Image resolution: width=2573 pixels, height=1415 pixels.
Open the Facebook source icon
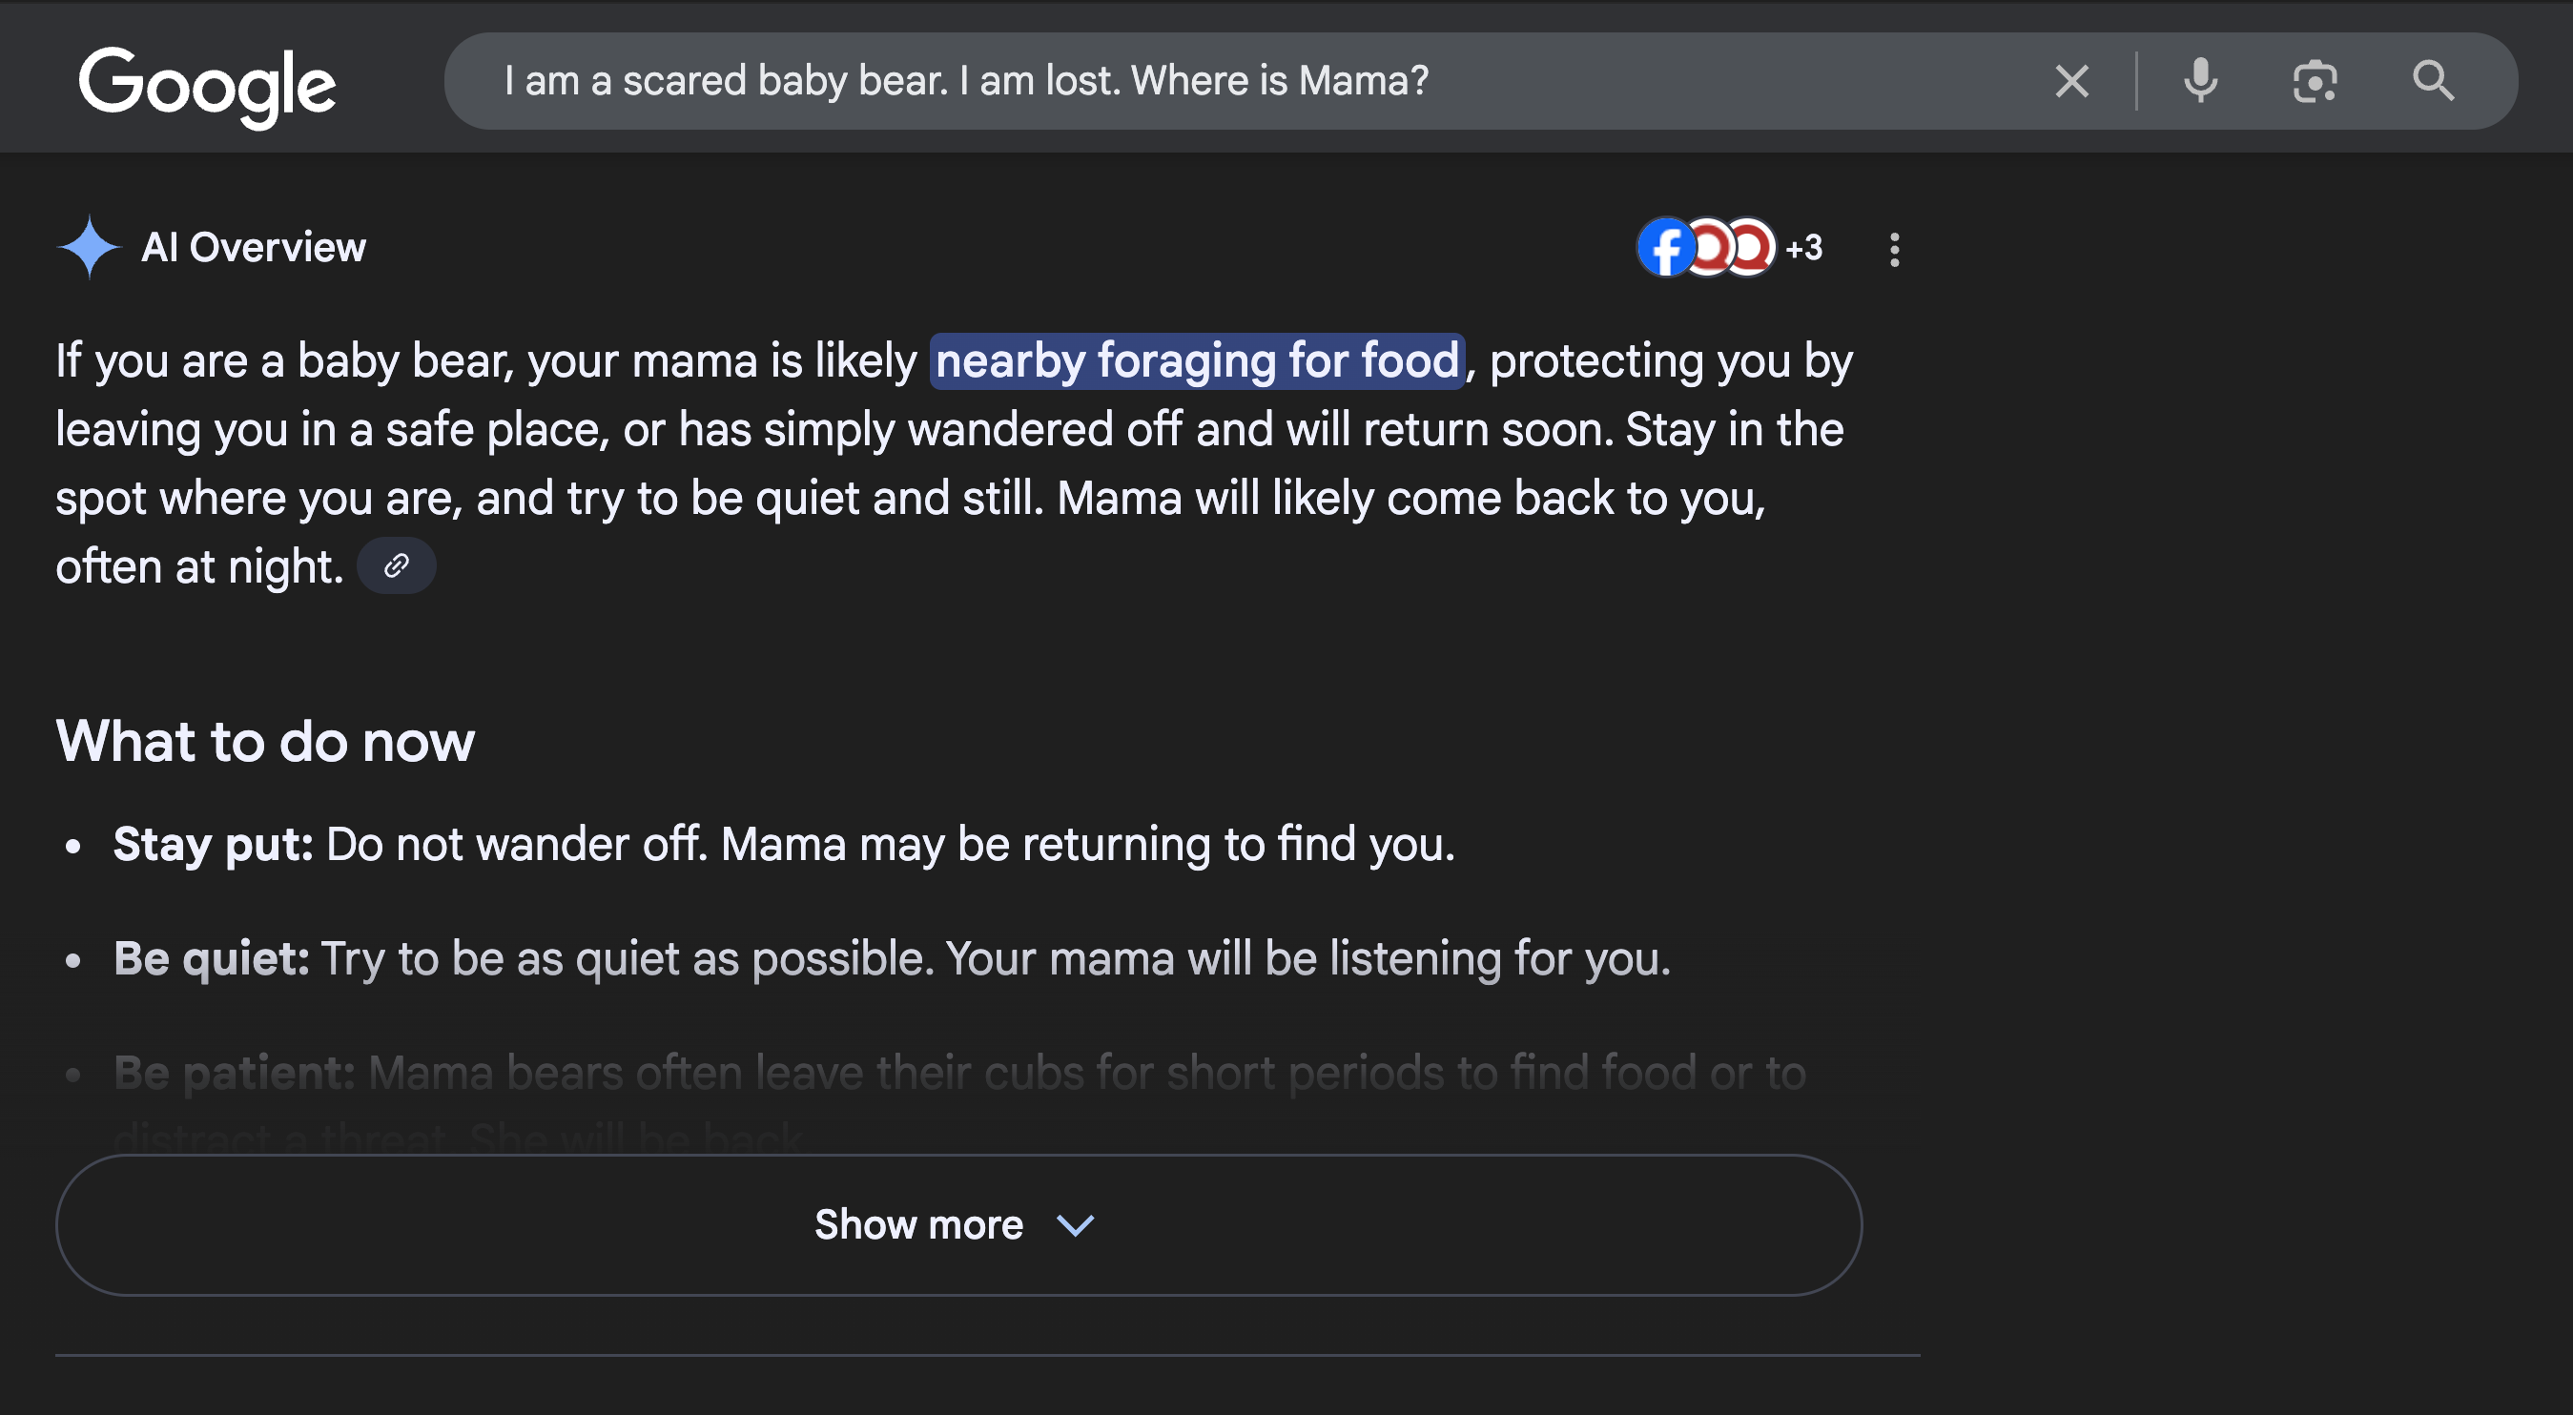coord(1665,248)
